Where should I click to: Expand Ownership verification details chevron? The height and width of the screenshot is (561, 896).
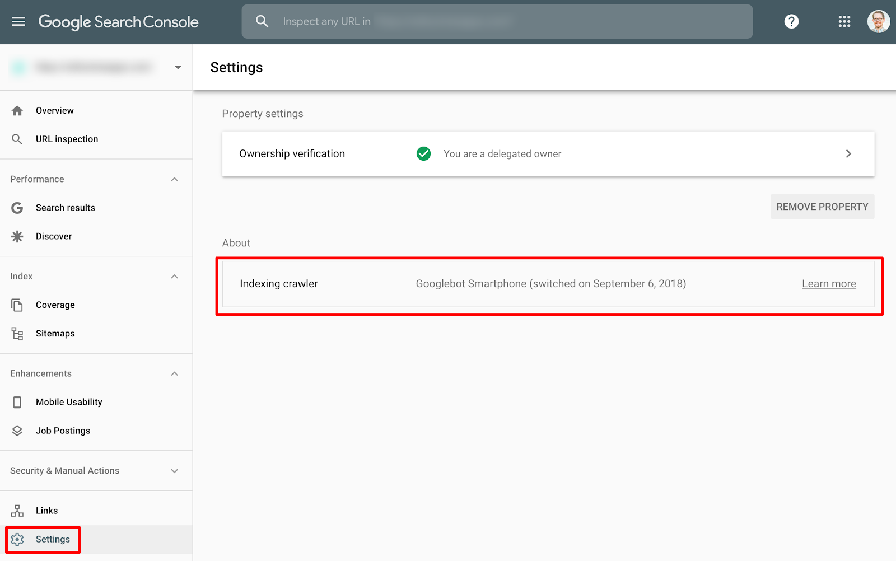pyautogui.click(x=848, y=153)
